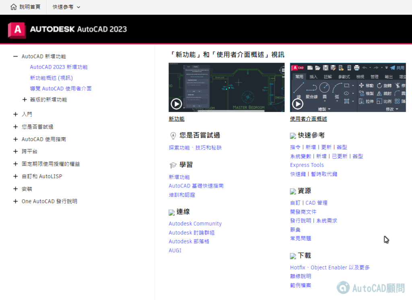Image resolution: width=412 pixels, height=300 pixels.
Task: Open AutoCAD 2023 新增功能 link
Action: click(x=59, y=67)
